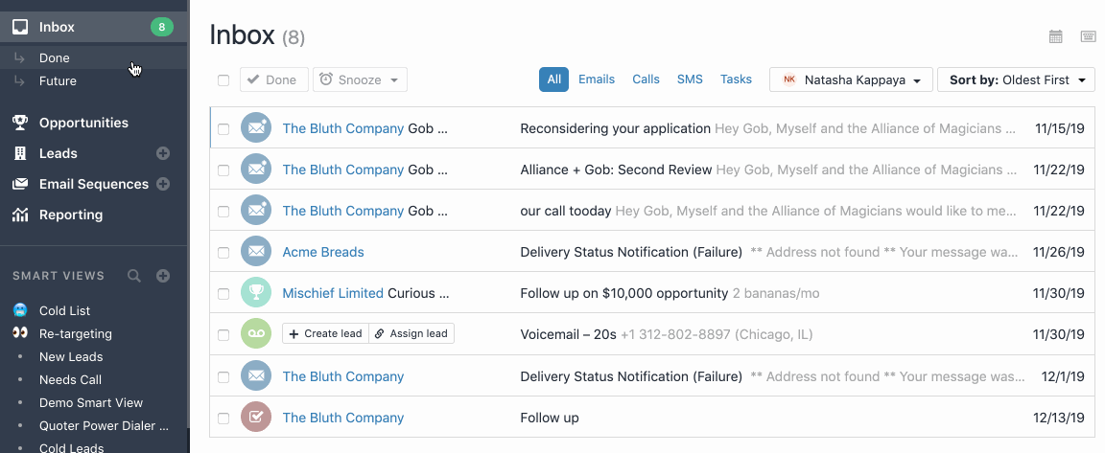Select the voicemail row checkbox
The image size is (1105, 453).
pyautogui.click(x=223, y=334)
